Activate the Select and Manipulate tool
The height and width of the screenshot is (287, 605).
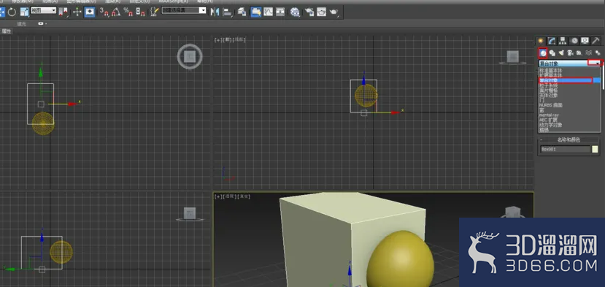(77, 12)
